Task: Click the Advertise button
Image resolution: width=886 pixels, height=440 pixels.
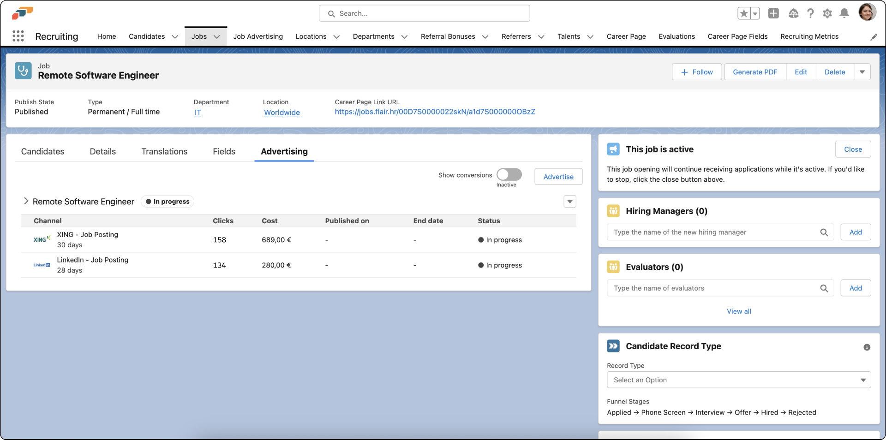Action: (x=558, y=177)
